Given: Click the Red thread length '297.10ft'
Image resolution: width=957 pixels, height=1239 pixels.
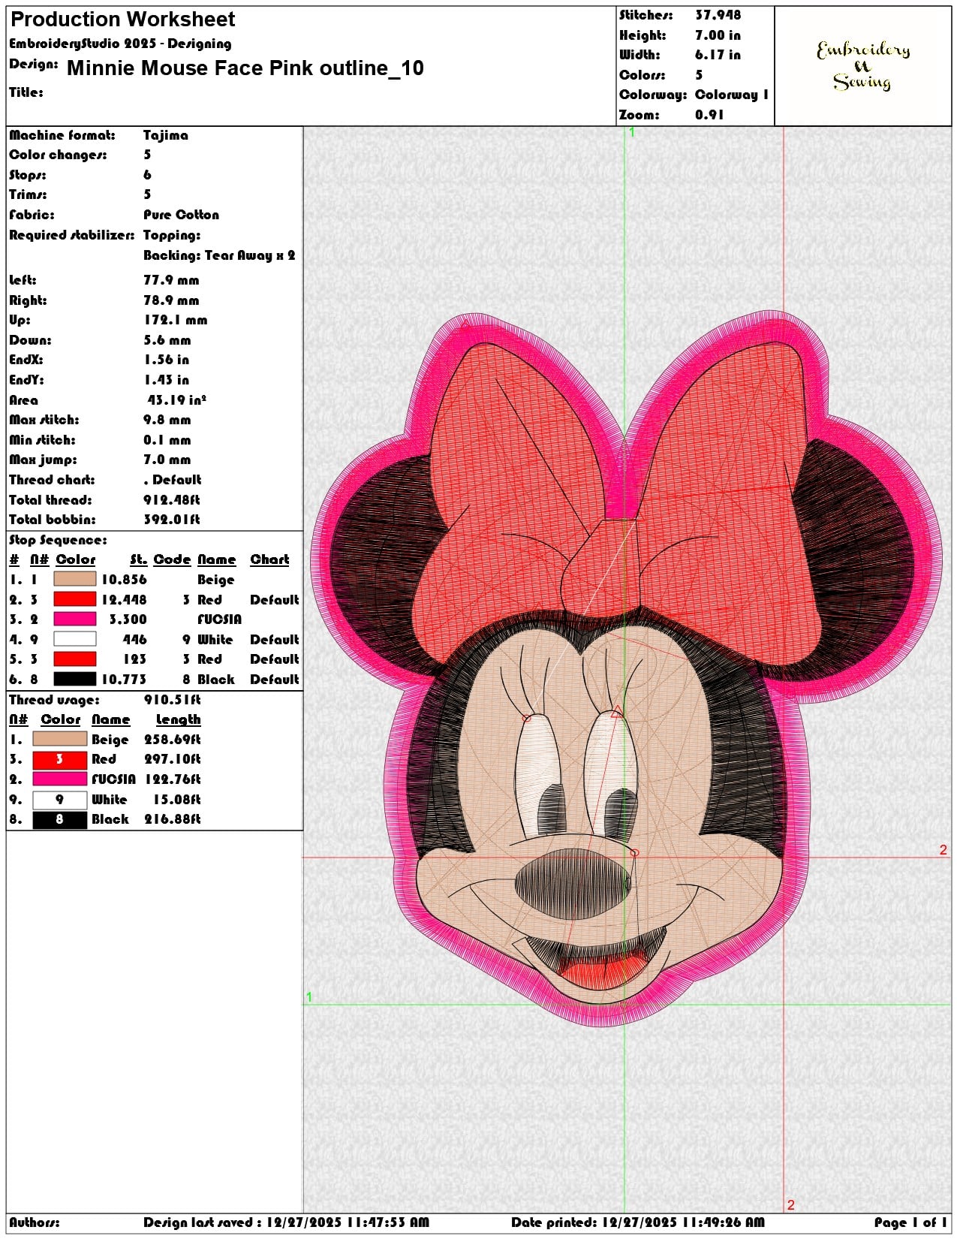Looking at the screenshot, I should coord(173,759).
